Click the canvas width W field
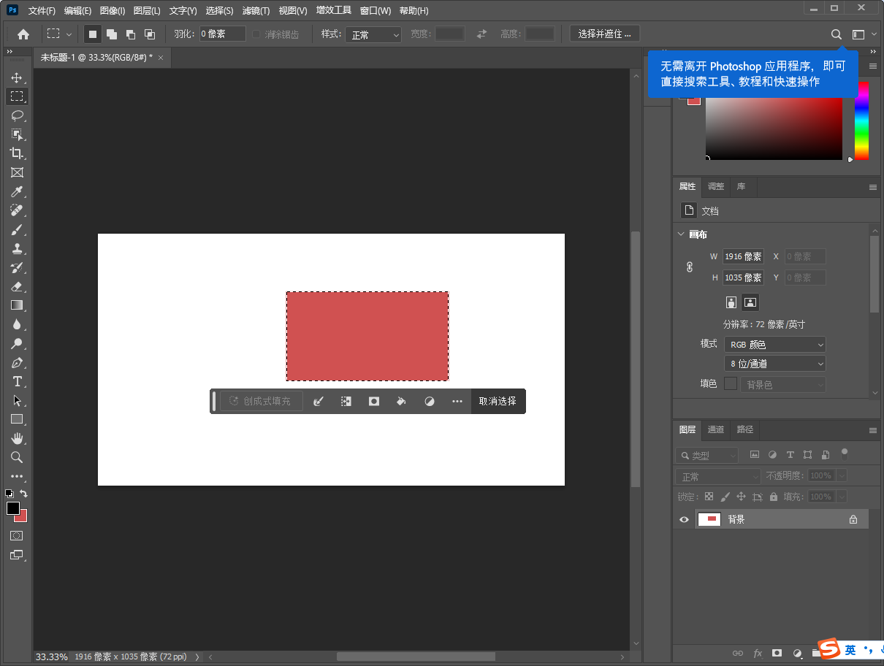The height and width of the screenshot is (666, 884). pyautogui.click(x=743, y=256)
